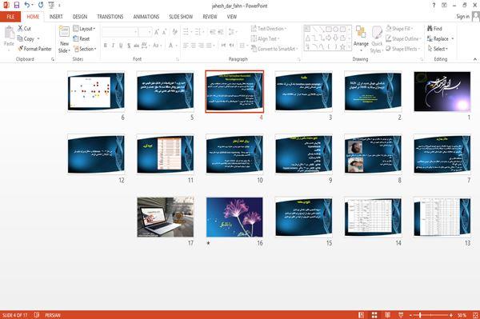Click the Find binoculars icon
This screenshot has width=480, height=319.
tap(430, 29)
